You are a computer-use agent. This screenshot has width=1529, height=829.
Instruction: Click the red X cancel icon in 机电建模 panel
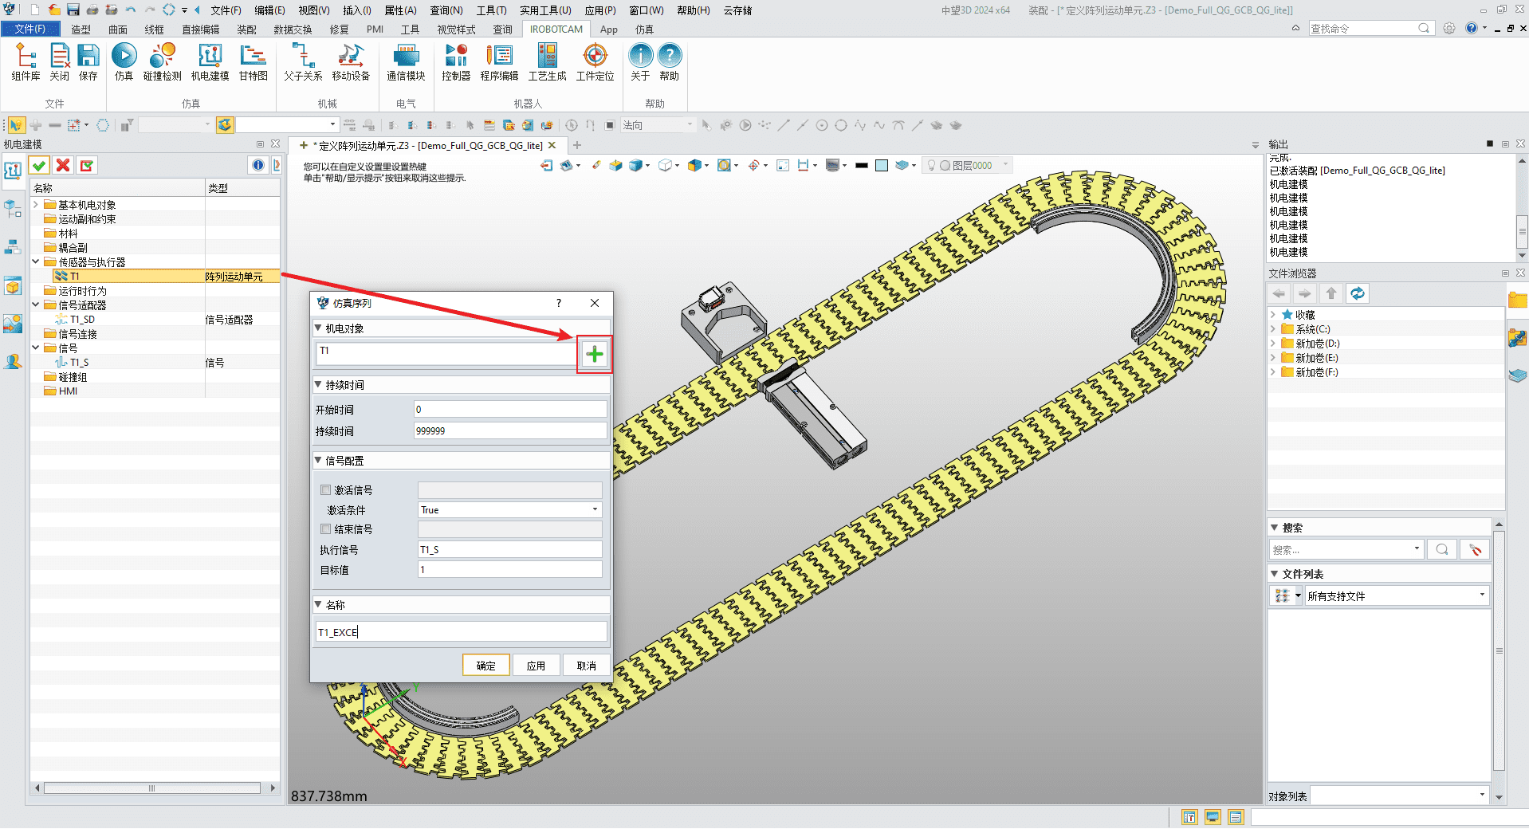click(x=63, y=165)
